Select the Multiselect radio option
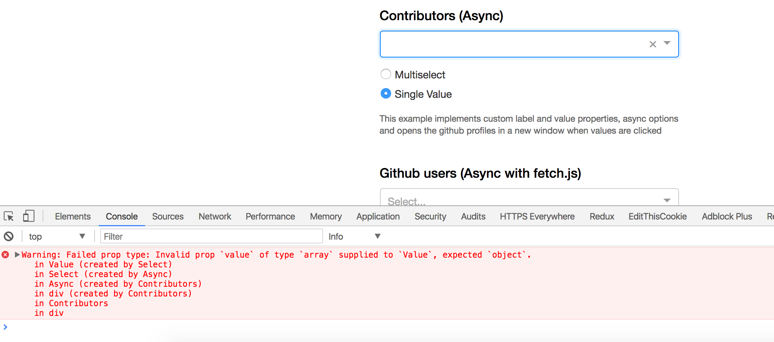774x342 pixels. tap(386, 74)
